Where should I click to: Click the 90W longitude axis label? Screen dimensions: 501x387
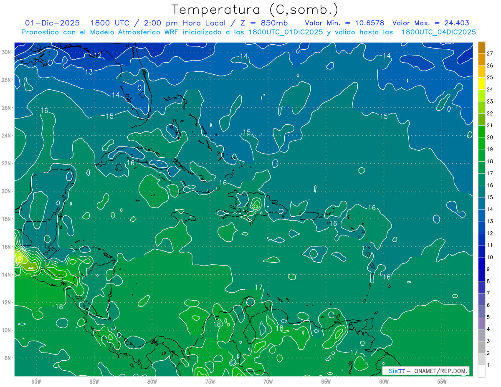(x=36, y=381)
